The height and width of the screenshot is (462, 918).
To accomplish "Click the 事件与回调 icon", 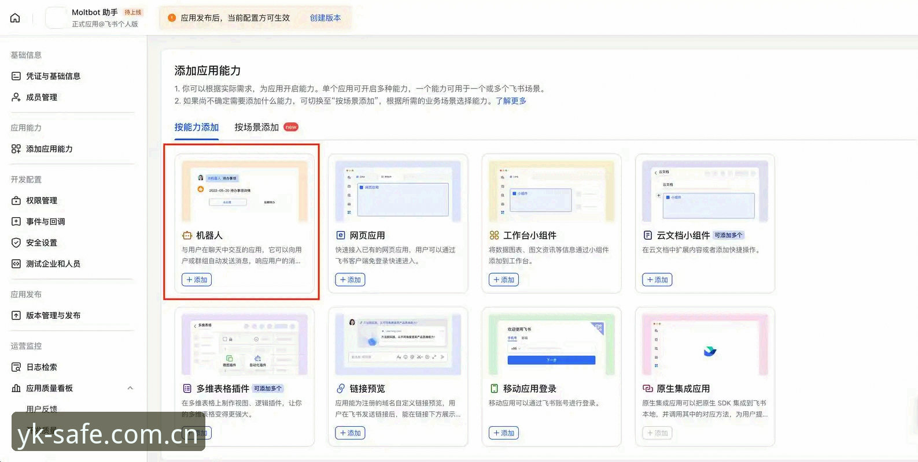I will [16, 222].
